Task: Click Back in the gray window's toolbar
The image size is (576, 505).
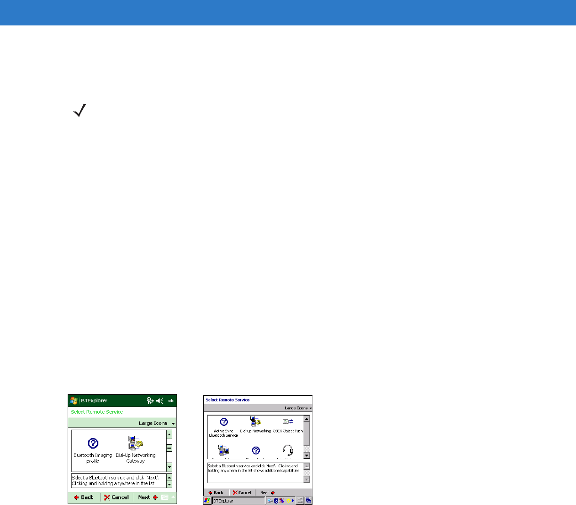Action: pyautogui.click(x=216, y=493)
